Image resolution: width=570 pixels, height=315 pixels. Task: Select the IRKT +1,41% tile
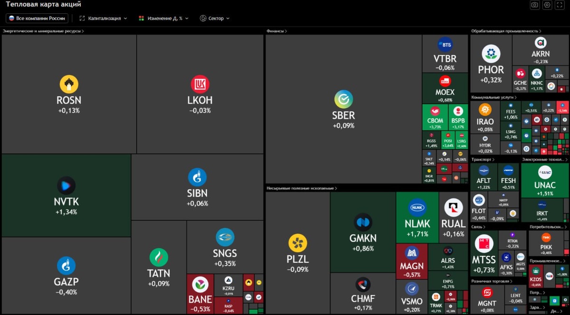pyautogui.click(x=542, y=211)
